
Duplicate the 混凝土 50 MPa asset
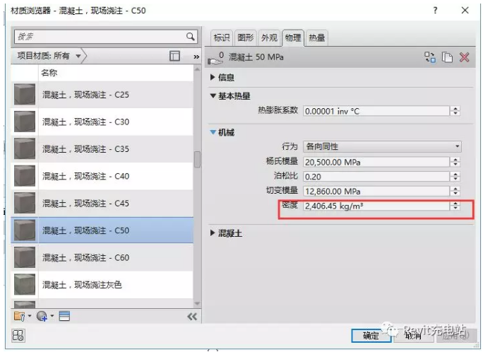pyautogui.click(x=447, y=57)
